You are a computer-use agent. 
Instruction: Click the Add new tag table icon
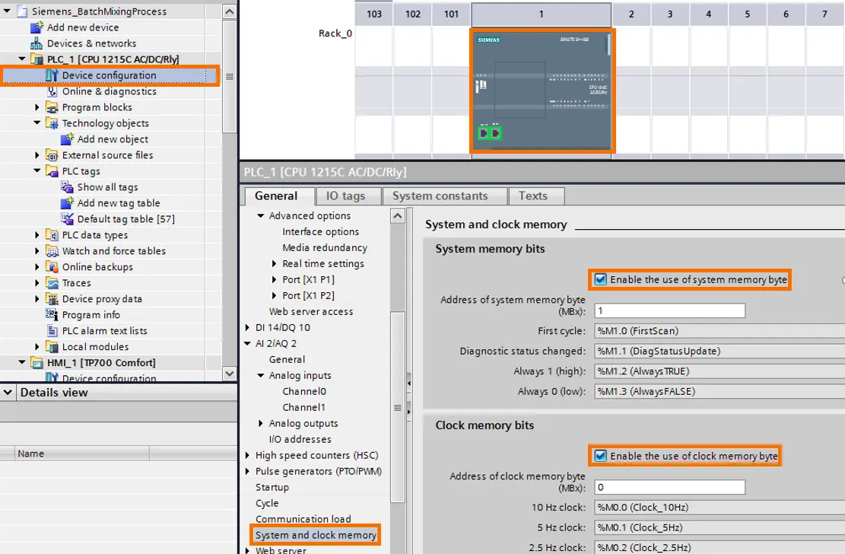[x=67, y=203]
